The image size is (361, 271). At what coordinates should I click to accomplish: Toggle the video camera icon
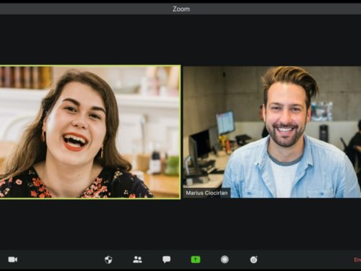pos(13,259)
